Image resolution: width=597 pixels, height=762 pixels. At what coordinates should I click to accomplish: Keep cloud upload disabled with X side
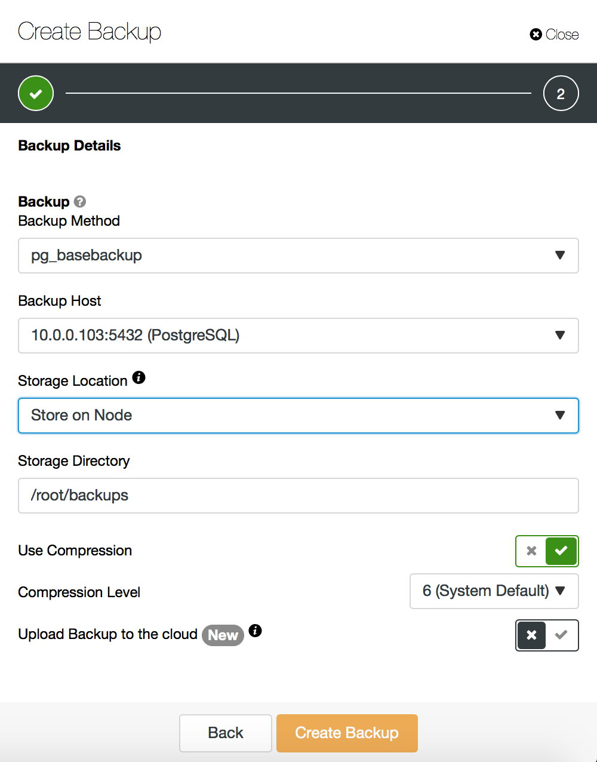pos(531,635)
